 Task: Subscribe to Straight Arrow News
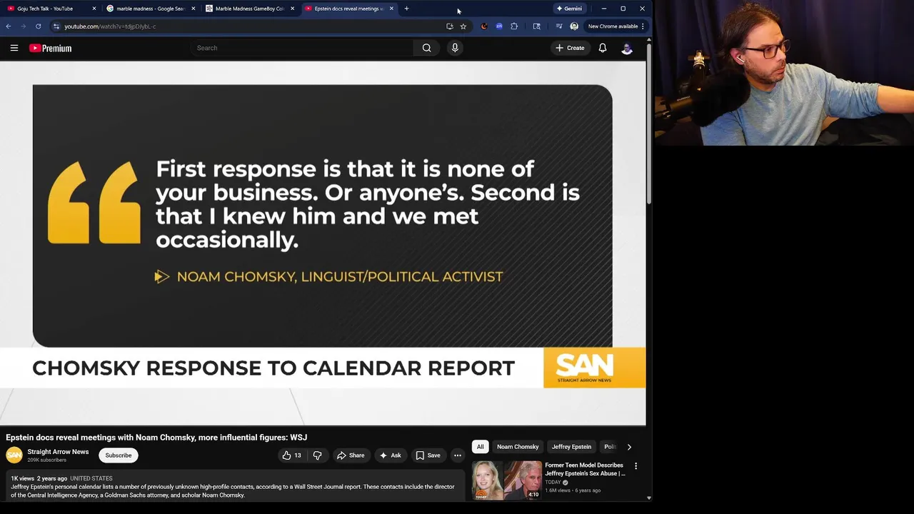point(119,455)
